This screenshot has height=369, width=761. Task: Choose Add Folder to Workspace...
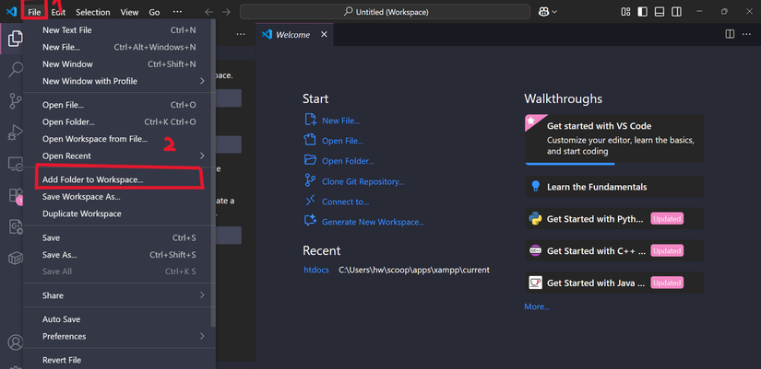117,179
